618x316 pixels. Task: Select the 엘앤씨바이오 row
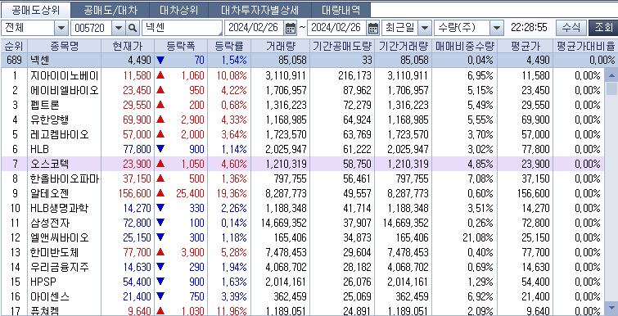303,237
